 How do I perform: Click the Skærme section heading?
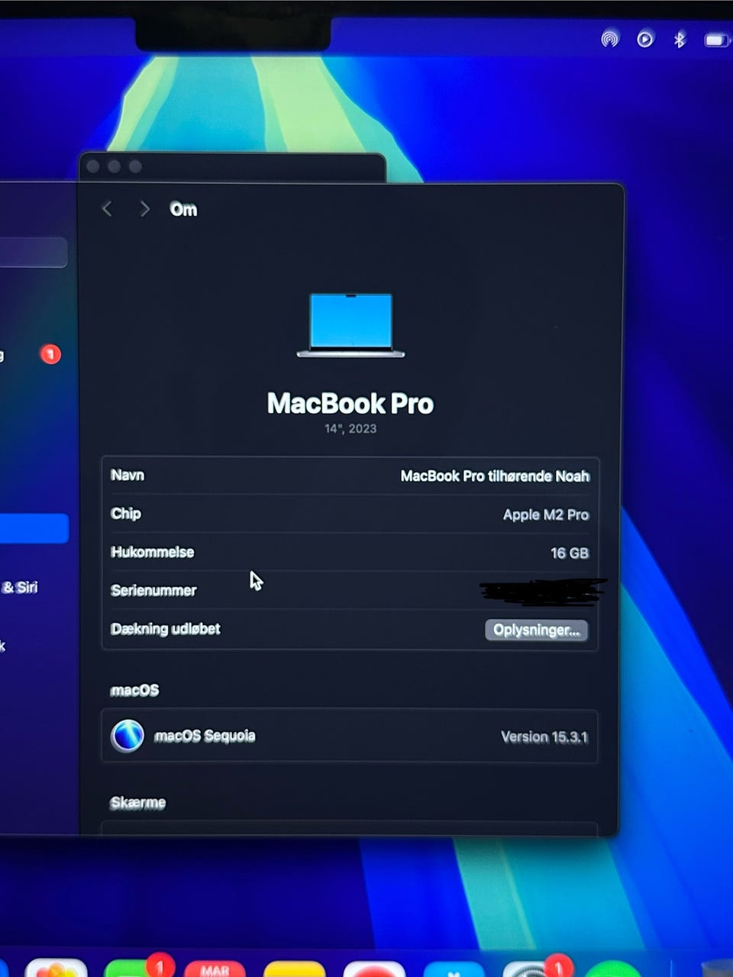click(137, 802)
